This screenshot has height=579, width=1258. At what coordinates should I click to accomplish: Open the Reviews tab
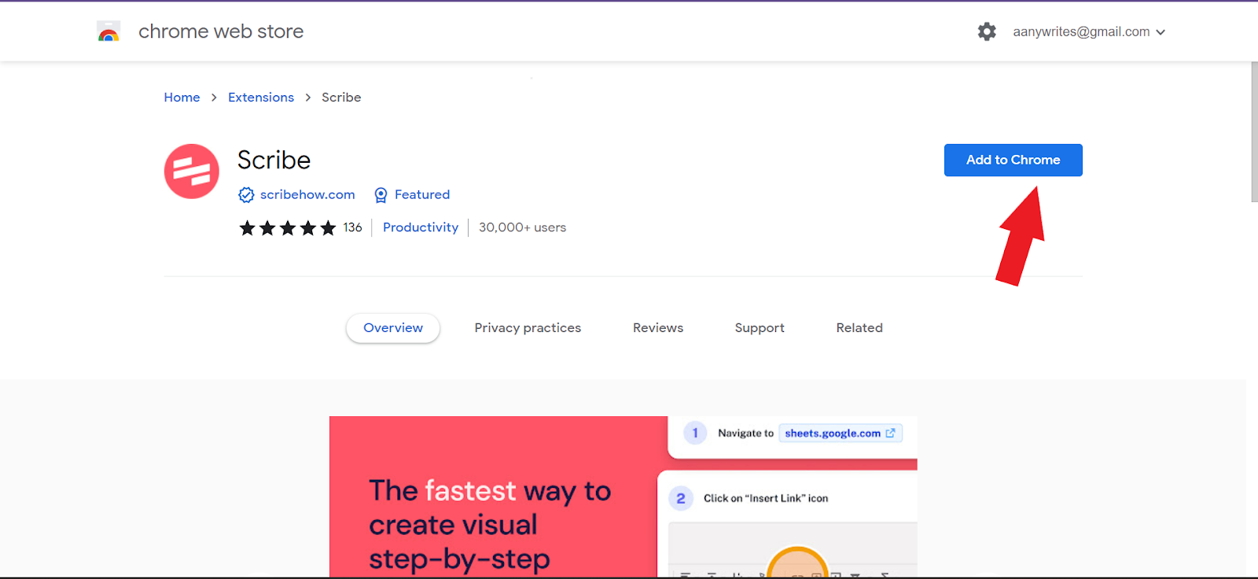tap(658, 328)
